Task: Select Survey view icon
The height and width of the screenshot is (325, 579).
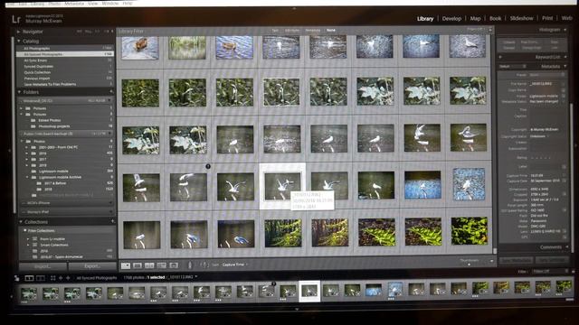Action: [x=161, y=265]
